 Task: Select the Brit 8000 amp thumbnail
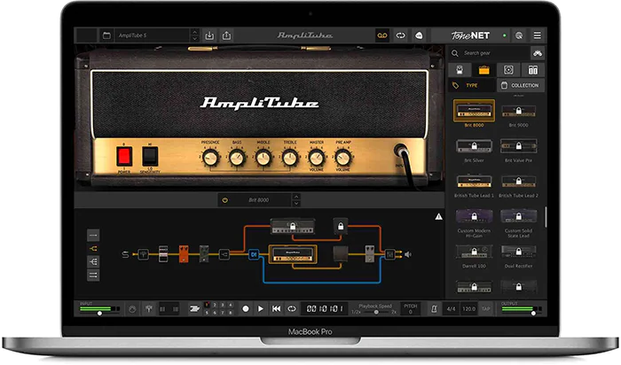(474, 111)
